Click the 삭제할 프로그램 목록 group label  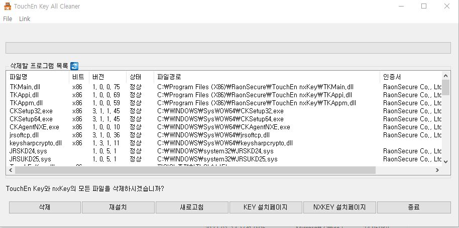click(39, 66)
